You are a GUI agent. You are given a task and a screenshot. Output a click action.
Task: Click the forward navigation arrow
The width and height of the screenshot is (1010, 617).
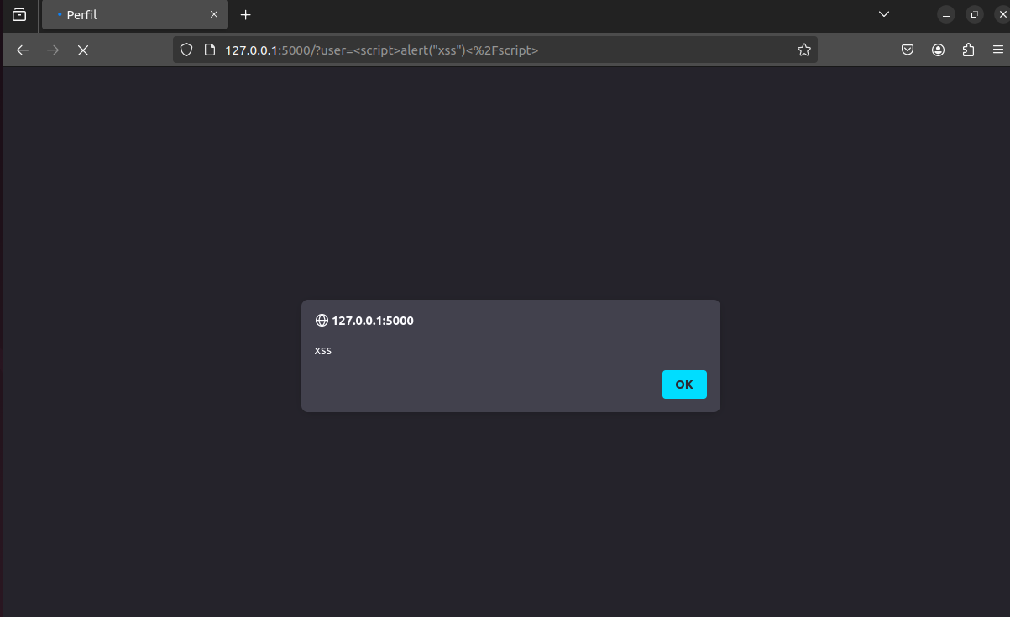tap(53, 50)
